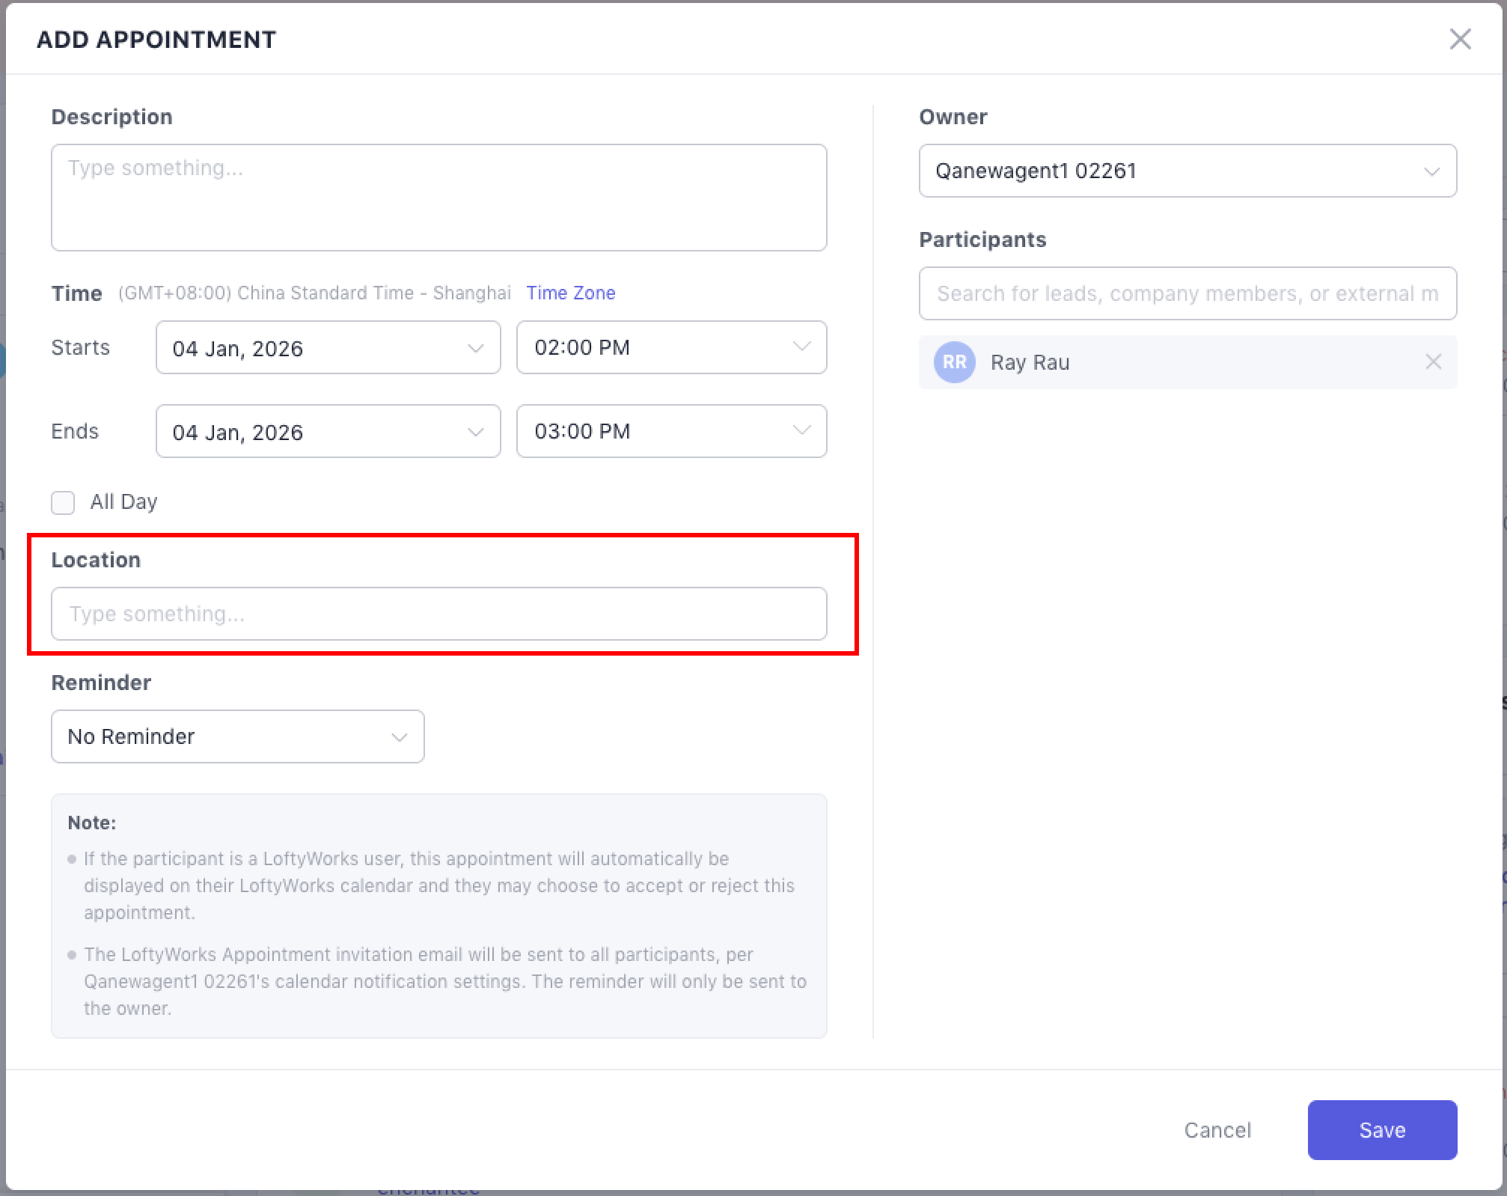Click the start date chevron arrow
This screenshot has width=1507, height=1196.
click(x=475, y=348)
